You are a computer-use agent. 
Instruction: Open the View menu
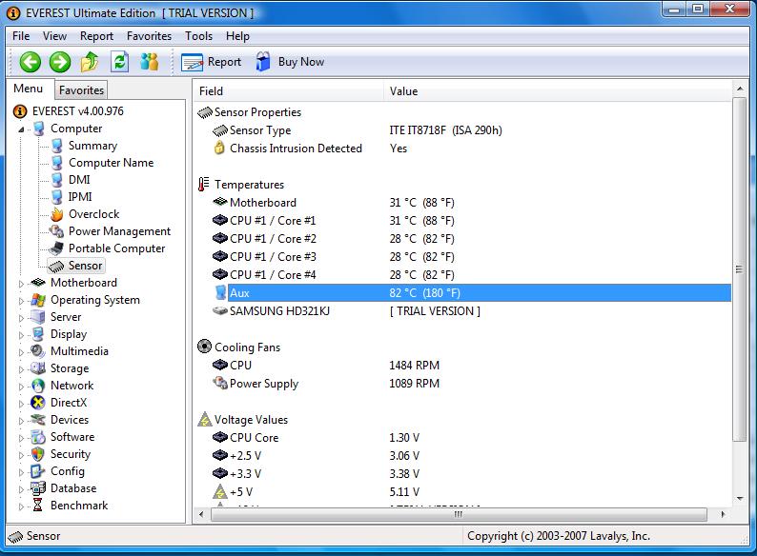coord(54,36)
